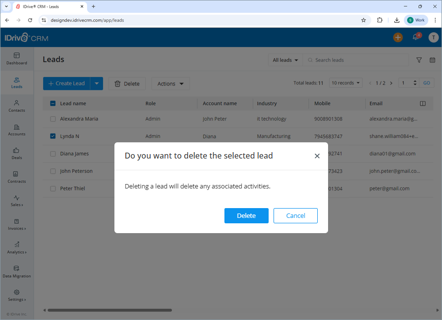Click the orange quick-create plus icon
The height and width of the screenshot is (320, 442).
coord(398,37)
